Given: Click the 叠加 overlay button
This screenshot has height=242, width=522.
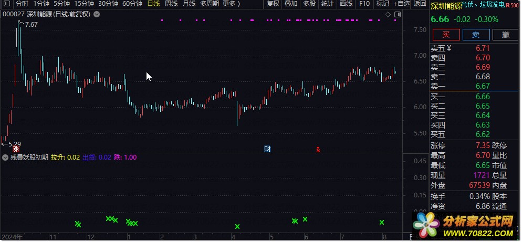Looking at the screenshot, I should [x=291, y=4].
